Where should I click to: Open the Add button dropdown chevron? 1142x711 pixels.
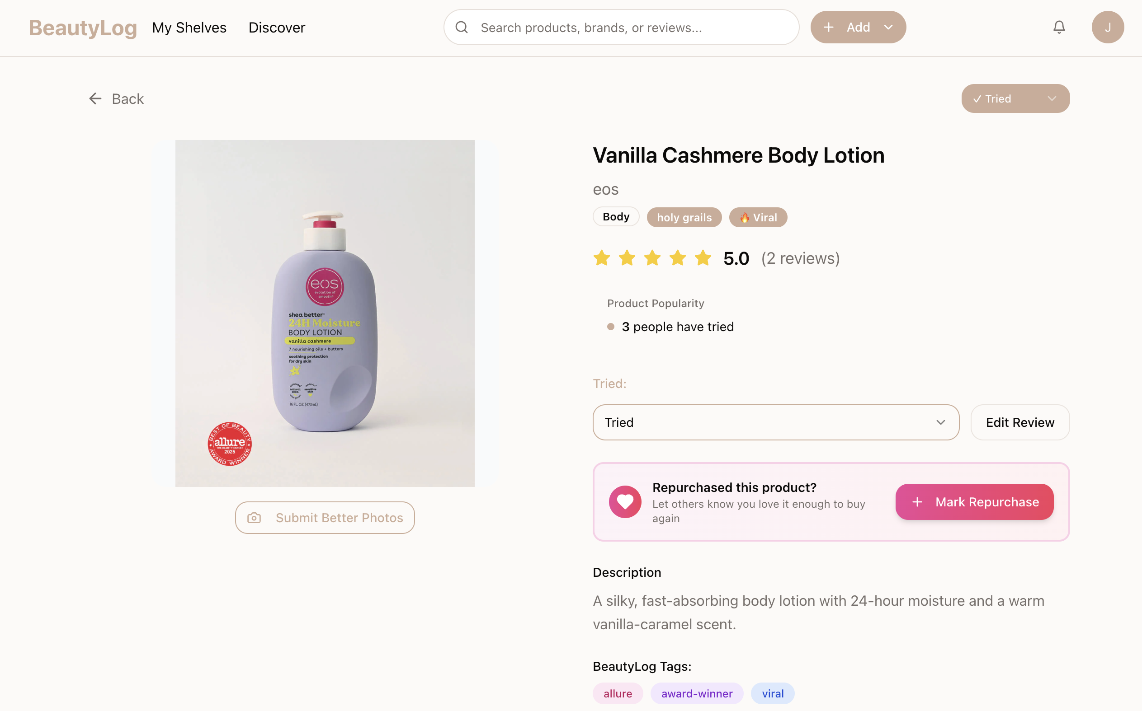(888, 27)
